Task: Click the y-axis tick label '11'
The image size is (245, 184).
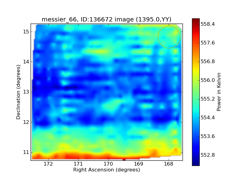Action: [x=26, y=152]
